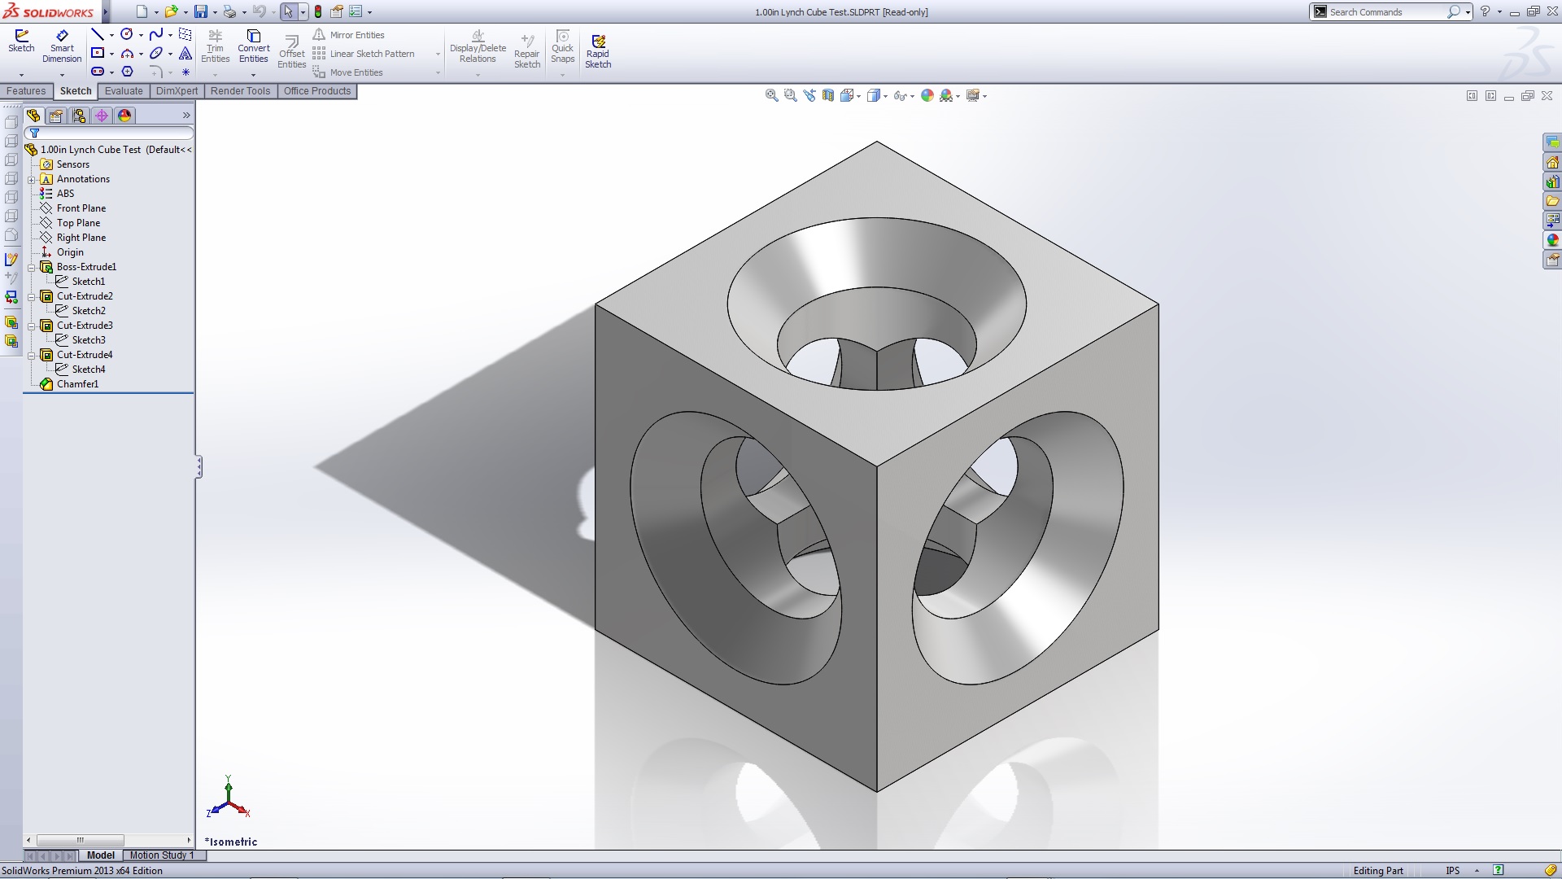Image resolution: width=1562 pixels, height=879 pixels.
Task: Select Chamfer1 in the feature tree
Action: coord(77,384)
